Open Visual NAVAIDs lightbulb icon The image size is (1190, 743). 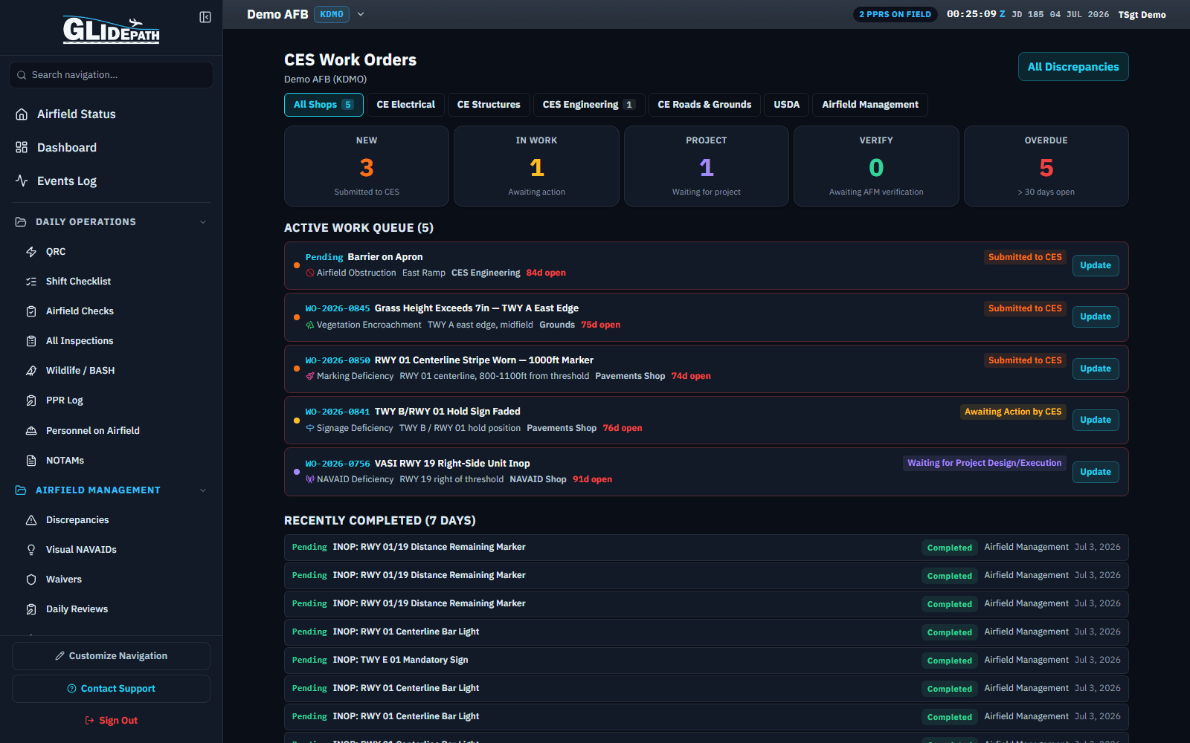tap(31, 550)
